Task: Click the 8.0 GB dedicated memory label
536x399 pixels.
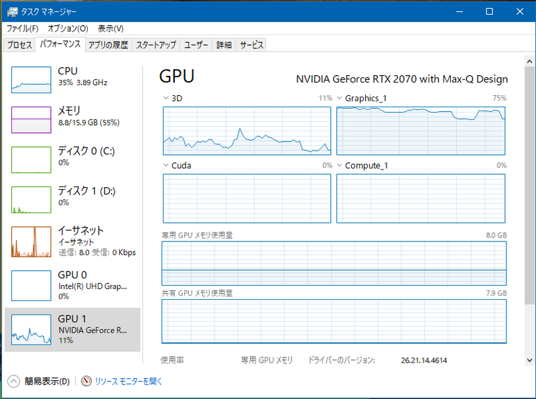Action: 496,235
